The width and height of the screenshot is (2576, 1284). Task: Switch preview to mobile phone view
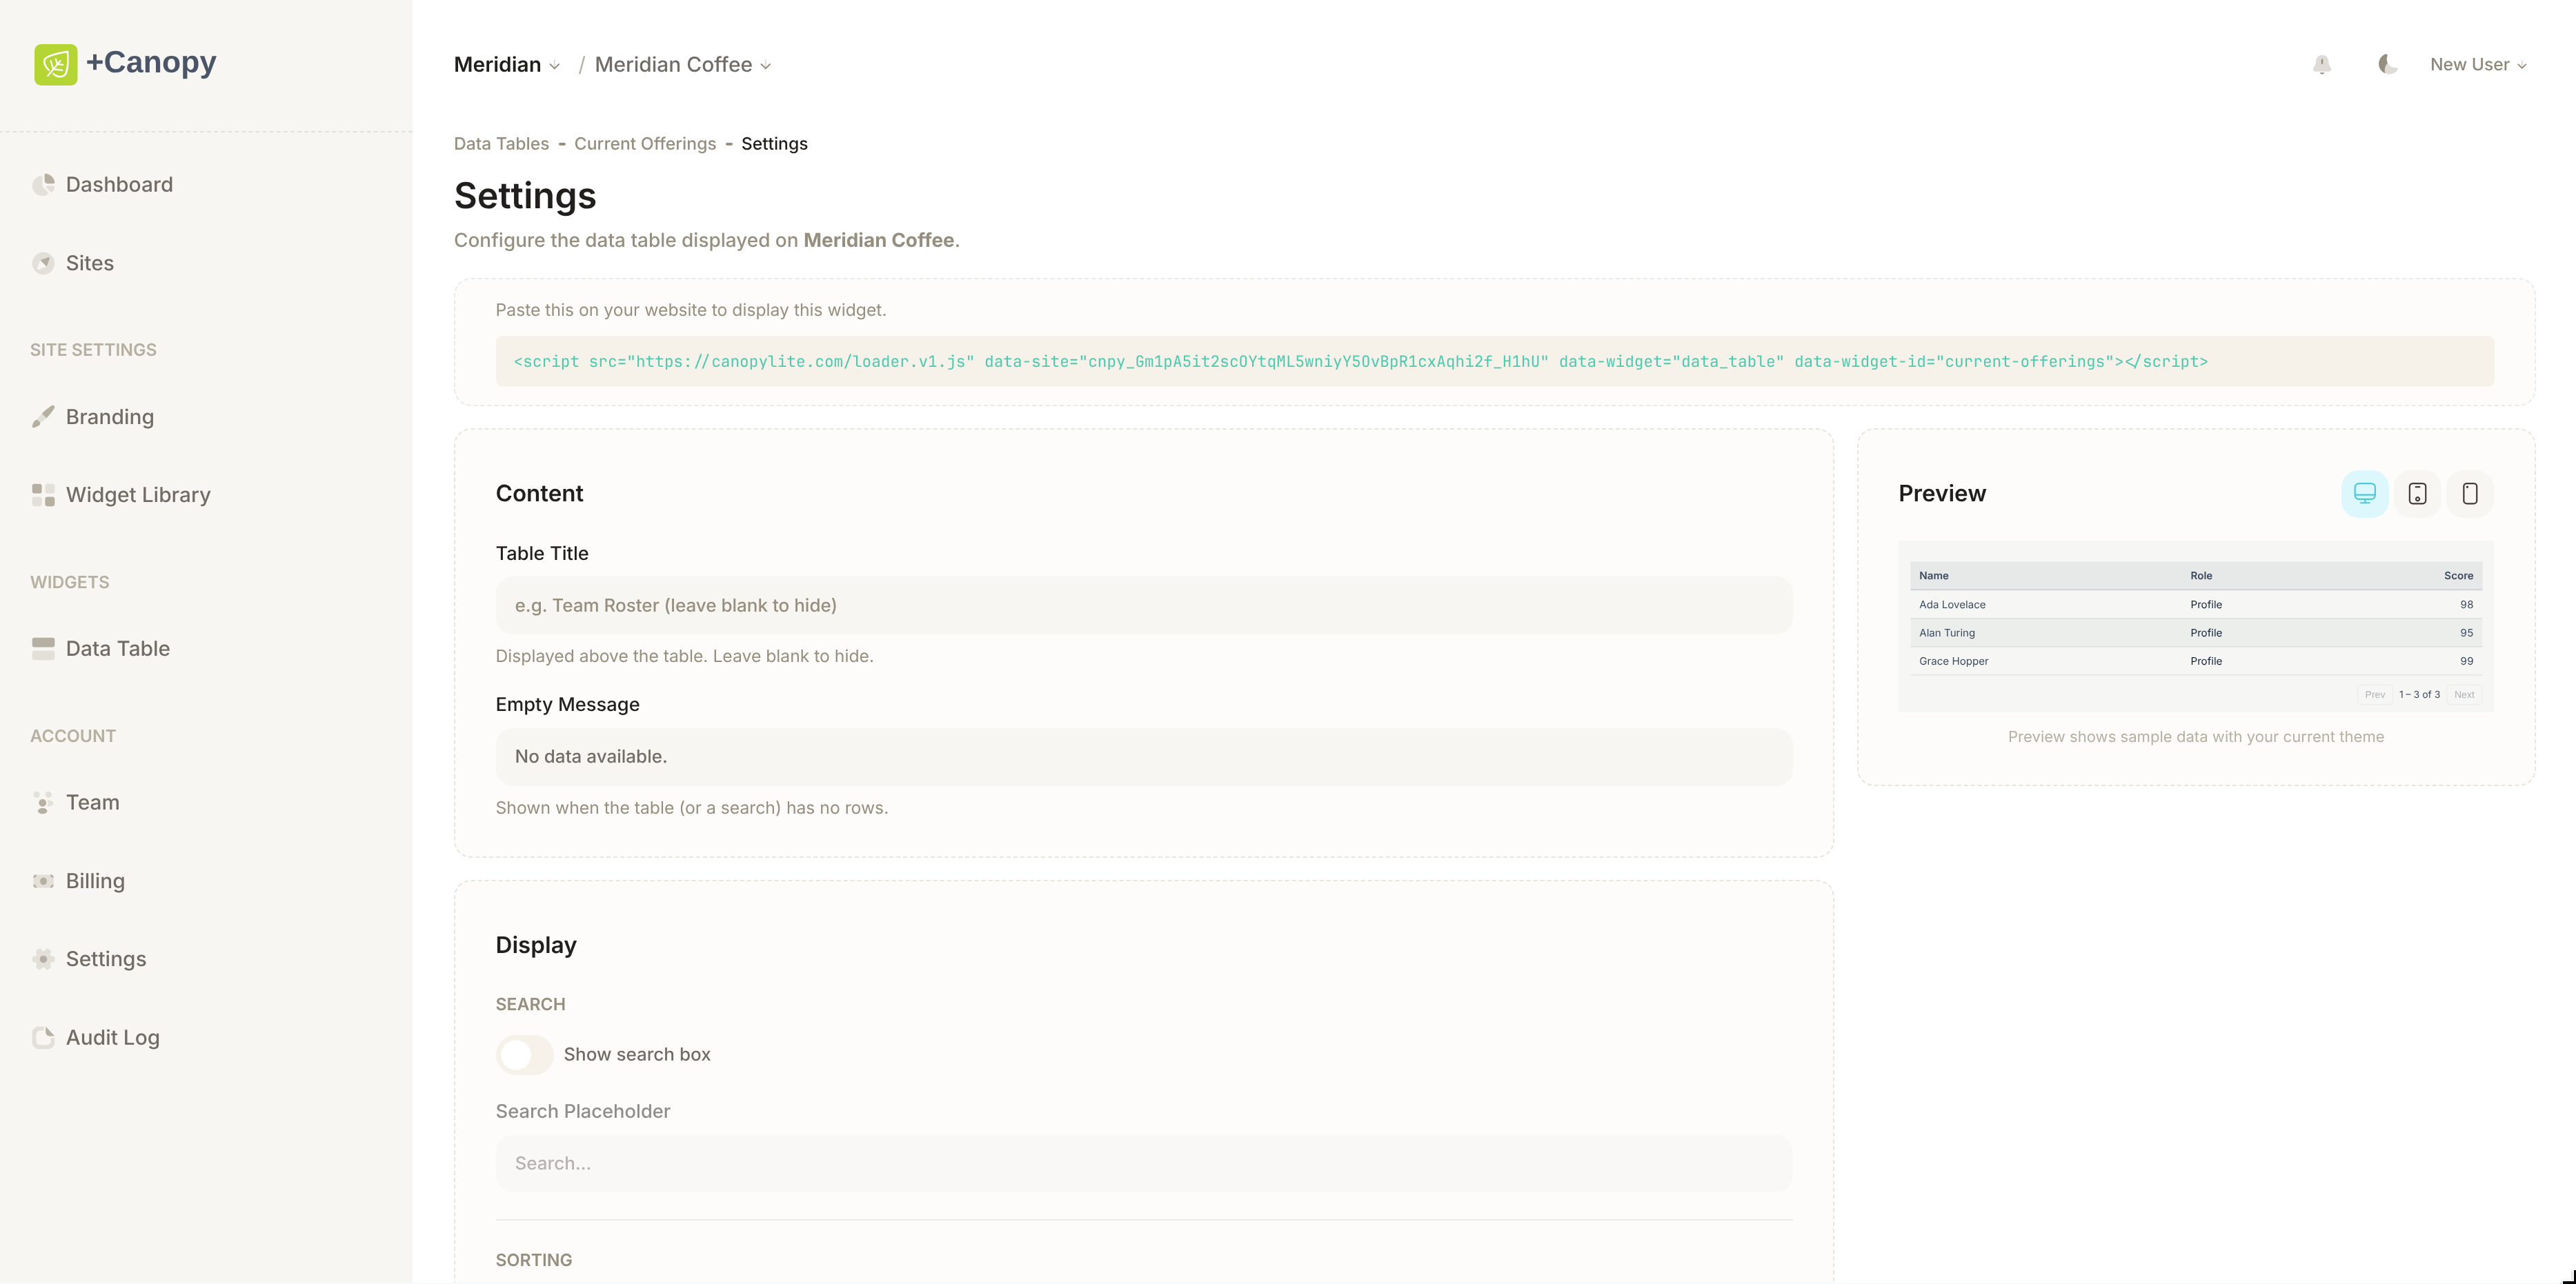tap(2470, 494)
